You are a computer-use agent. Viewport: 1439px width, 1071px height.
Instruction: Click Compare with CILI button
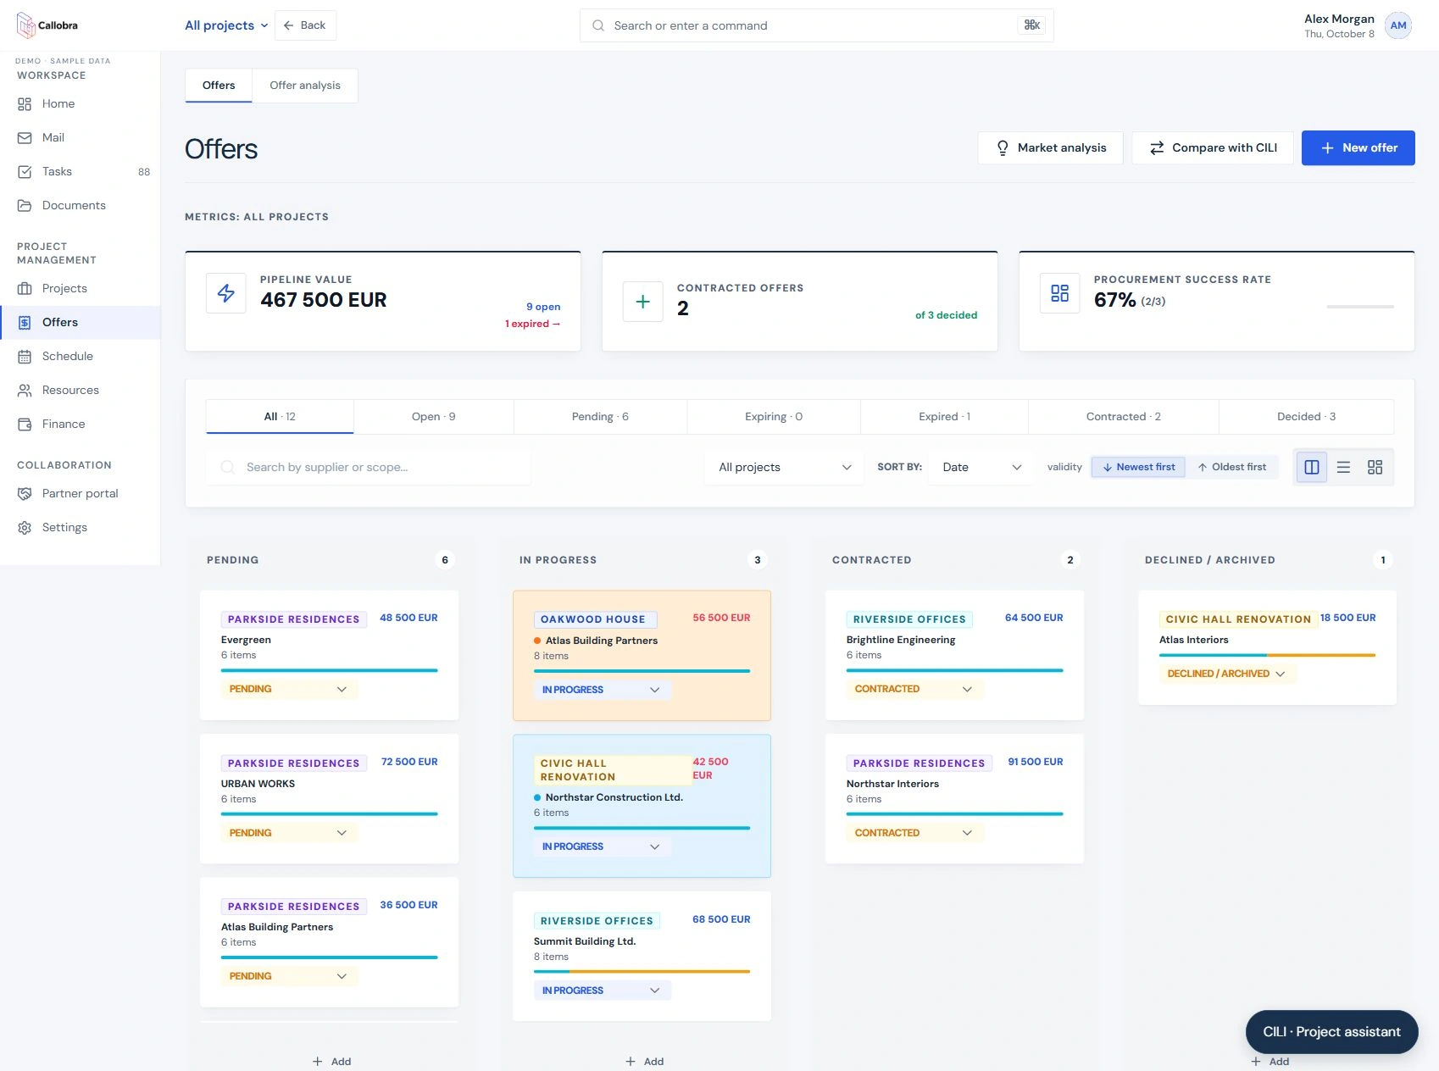pos(1213,147)
